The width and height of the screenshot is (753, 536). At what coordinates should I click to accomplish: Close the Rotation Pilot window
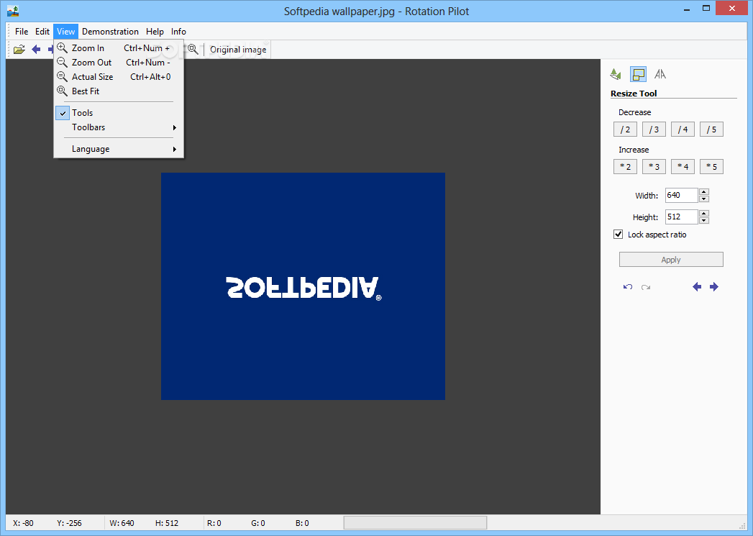732,8
